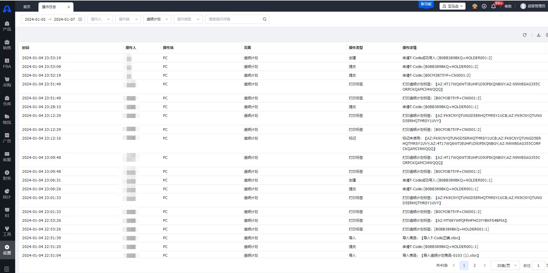548x273 pixels.
Task: Open the 产品 (Products) sidebar icon
Action: pos(7,26)
